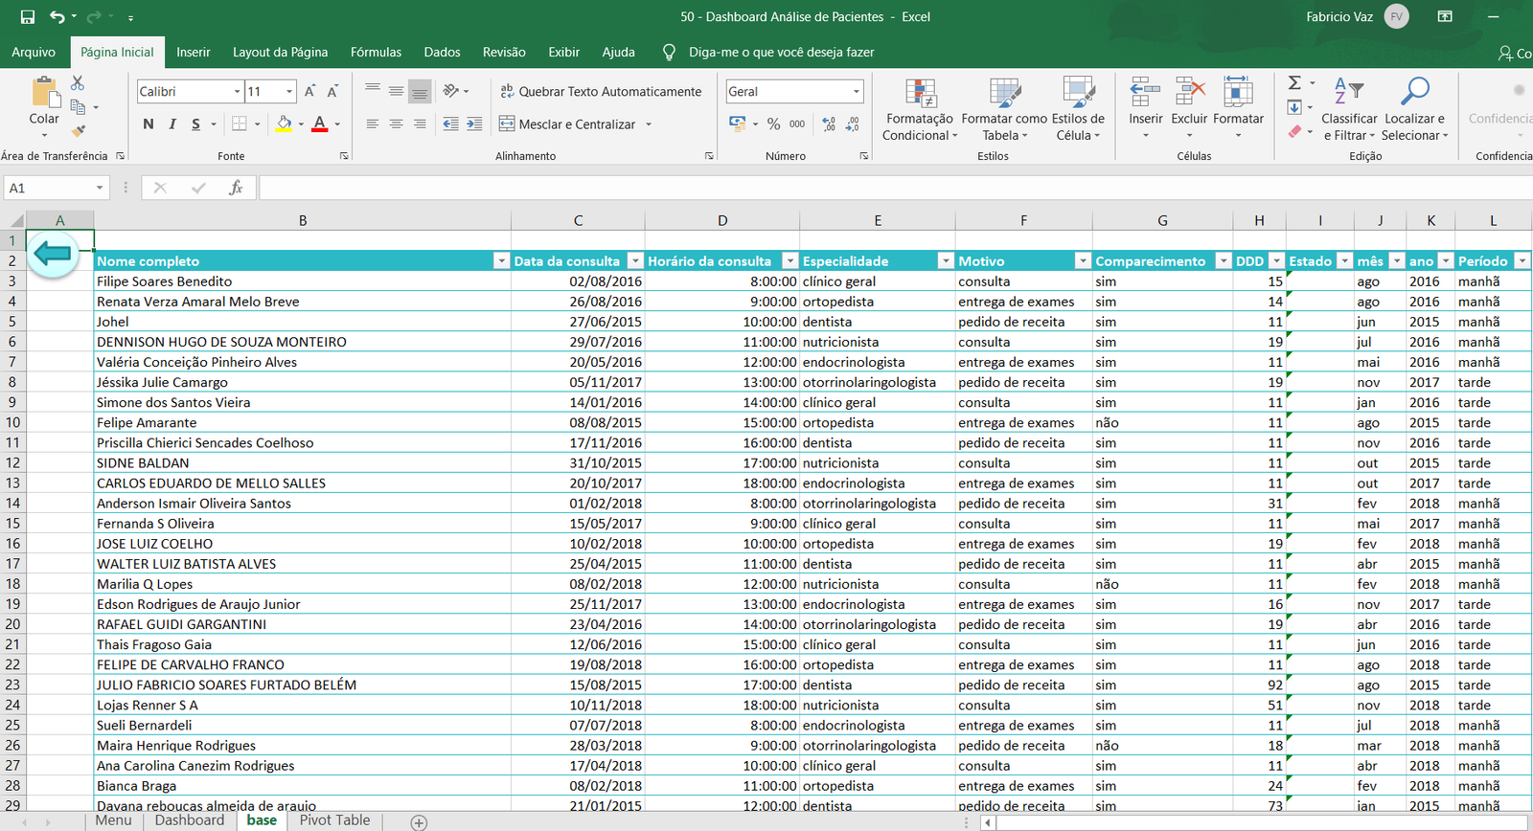Align cell content to middle
Image resolution: width=1533 pixels, height=831 pixels.
click(396, 92)
